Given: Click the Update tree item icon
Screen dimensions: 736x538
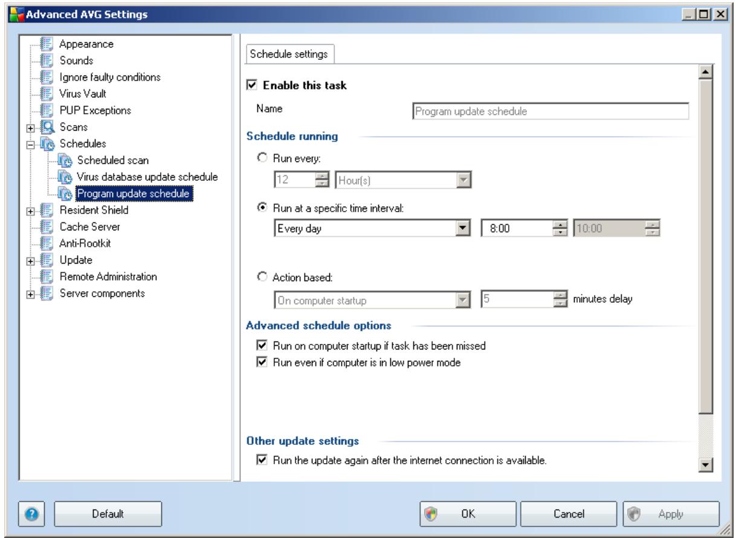Looking at the screenshot, I should (x=46, y=260).
